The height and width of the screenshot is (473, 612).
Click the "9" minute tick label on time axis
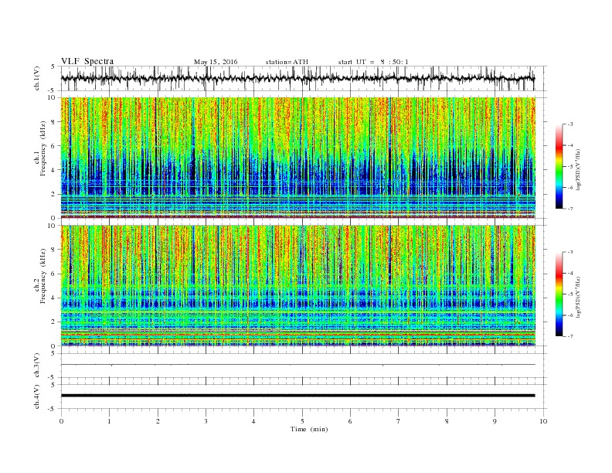[495, 421]
